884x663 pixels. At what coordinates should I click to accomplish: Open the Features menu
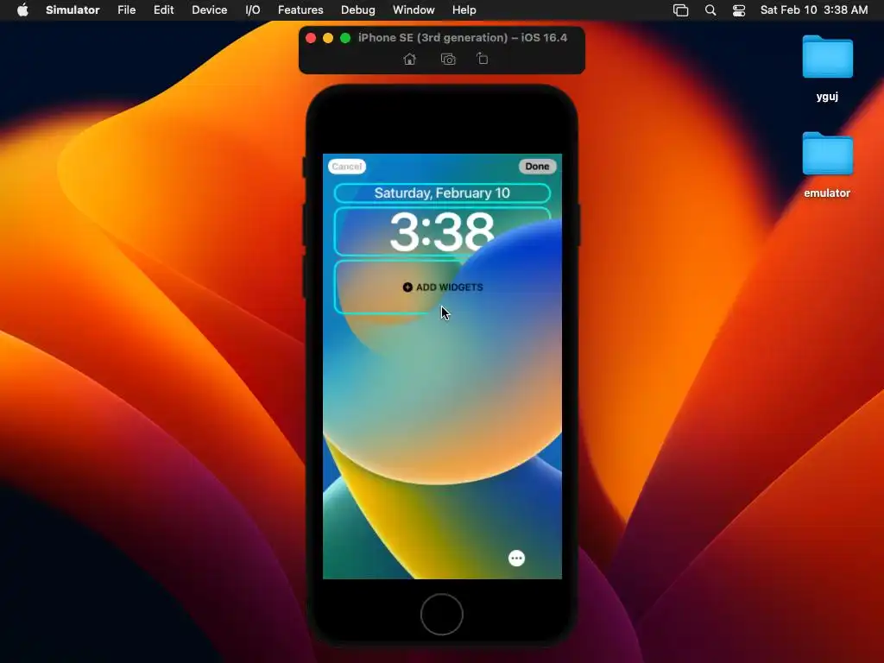tap(300, 10)
